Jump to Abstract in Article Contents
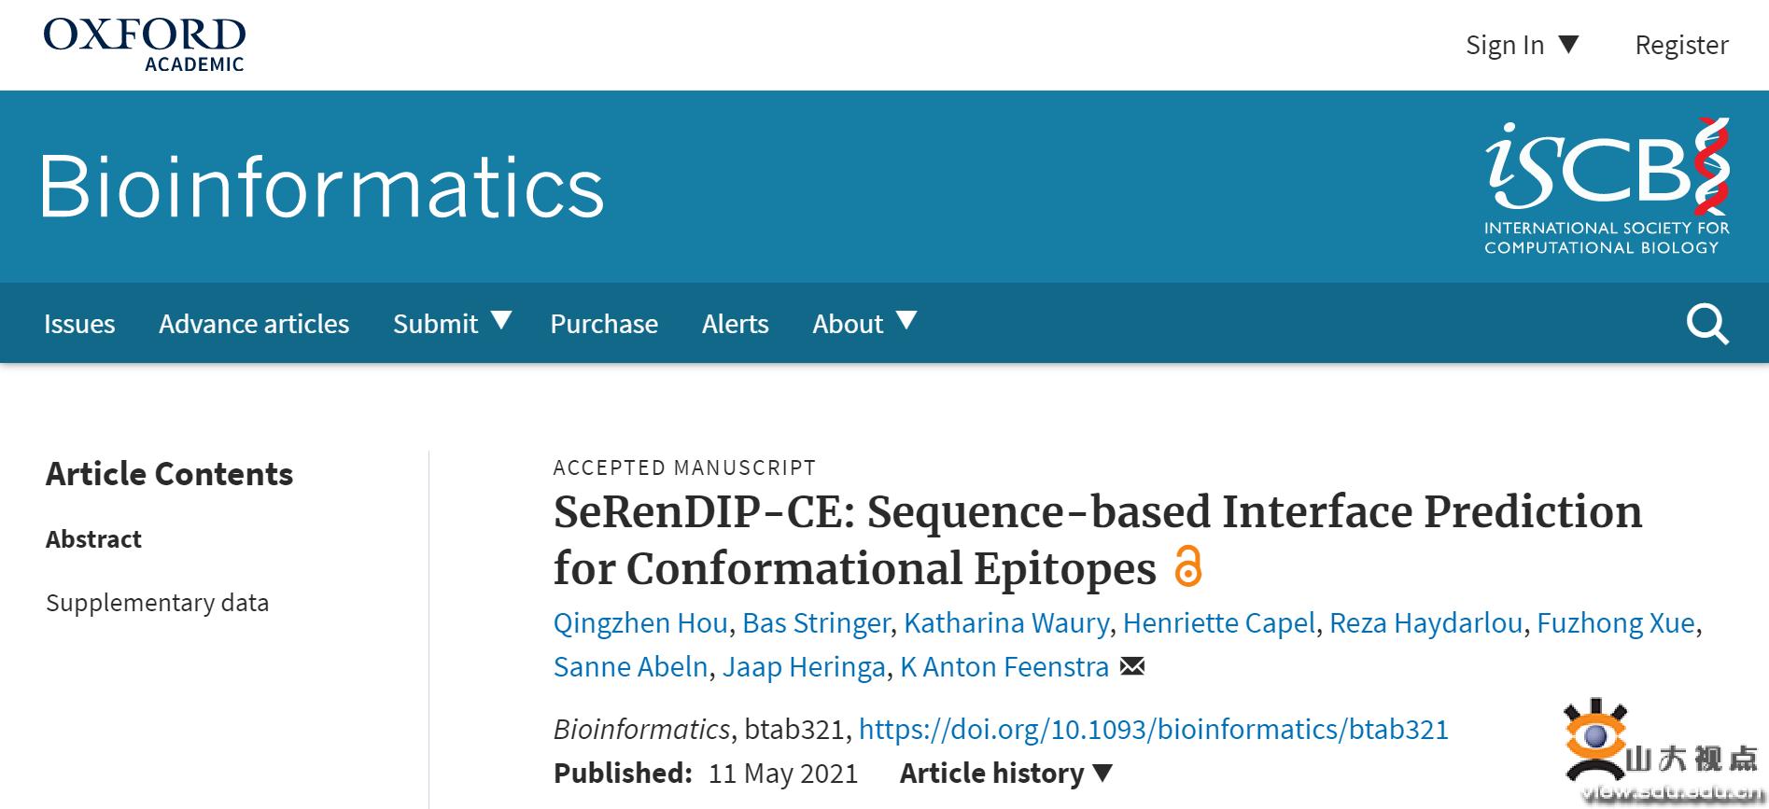The height and width of the screenshot is (809, 1769). [x=93, y=539]
